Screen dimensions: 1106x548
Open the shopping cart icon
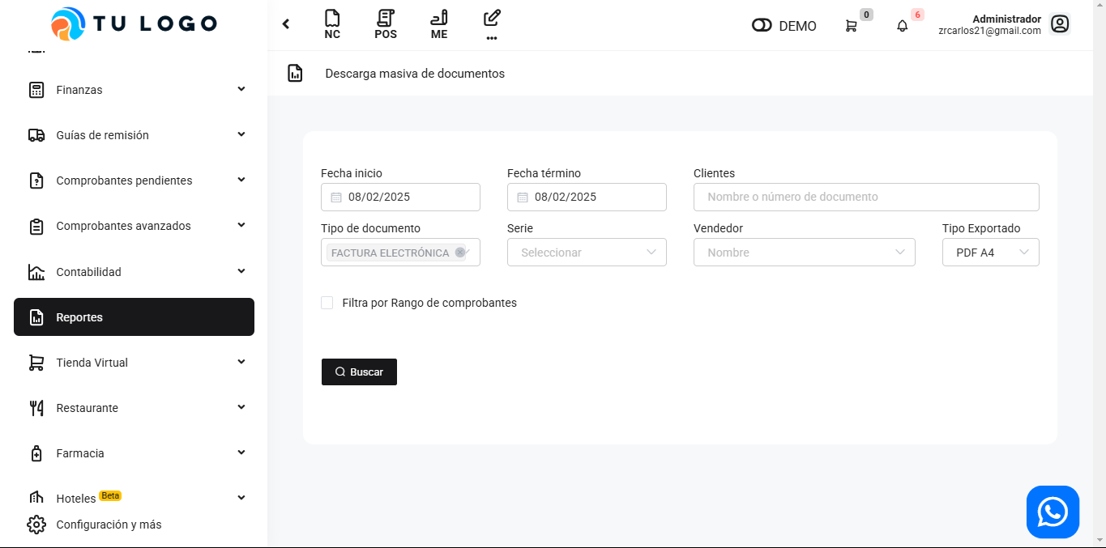[851, 26]
